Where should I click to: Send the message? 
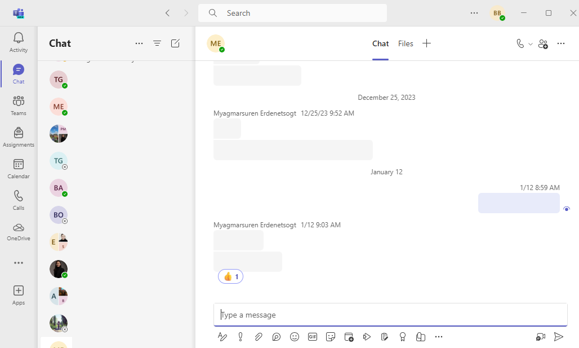click(559, 337)
